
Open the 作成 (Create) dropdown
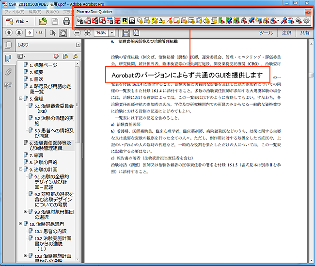tap(19, 21)
